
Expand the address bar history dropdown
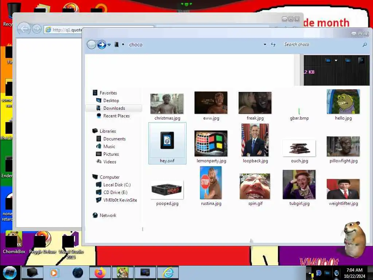[265, 44]
